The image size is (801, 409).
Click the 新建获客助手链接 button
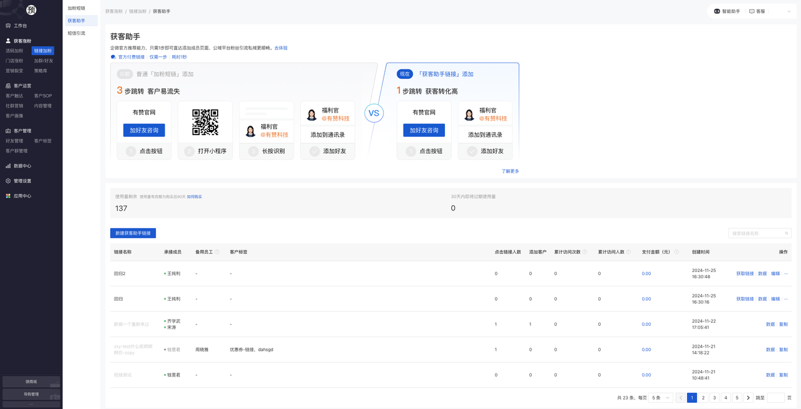pos(133,233)
